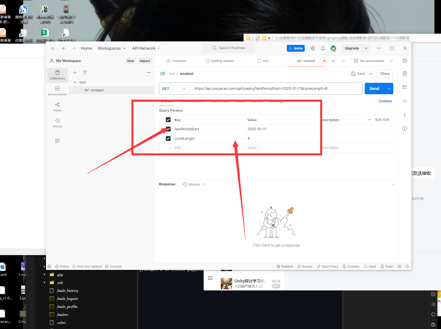This screenshot has width=441, height=329.
Task: Open the two-pane view icon in status bar
Action: [400, 266]
